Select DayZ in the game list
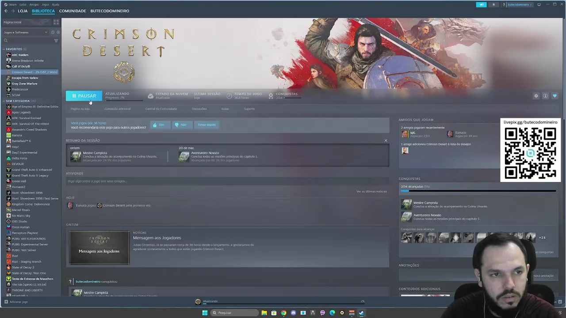The width and height of the screenshot is (566, 318). coord(15,147)
